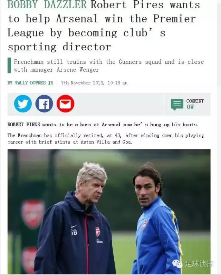Image resolution: width=221 pixels, height=275 pixels.
Task: Open comments via green speech-bubble icon
Action: (x=177, y=104)
